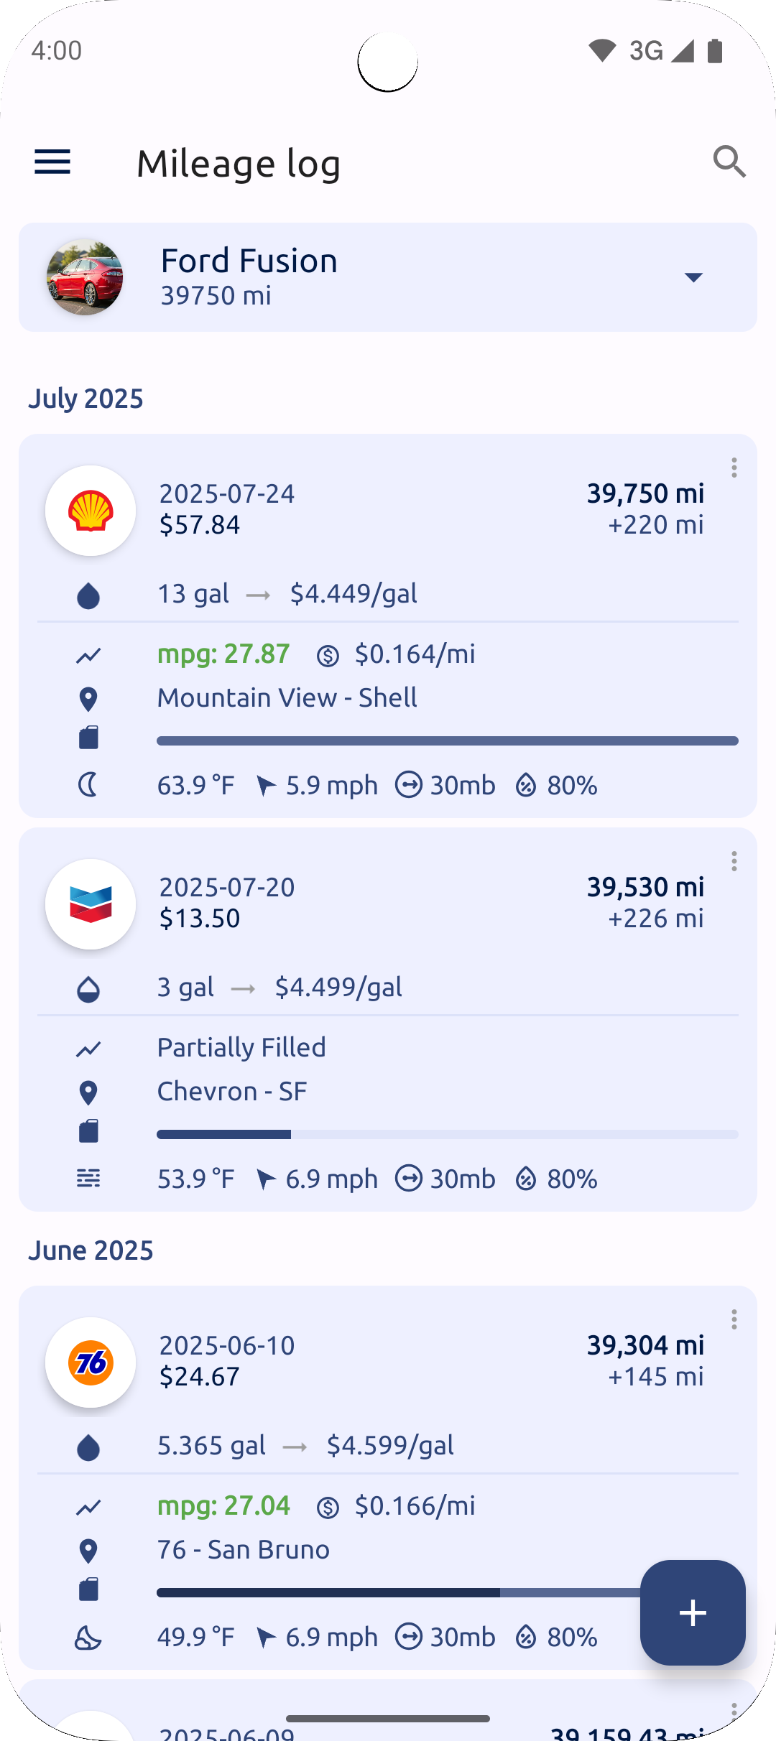Add a new fill-up with plus button

[693, 1612]
